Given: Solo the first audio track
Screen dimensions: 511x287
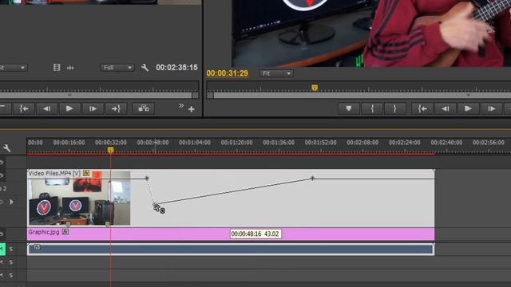Looking at the screenshot, I should point(11,249).
